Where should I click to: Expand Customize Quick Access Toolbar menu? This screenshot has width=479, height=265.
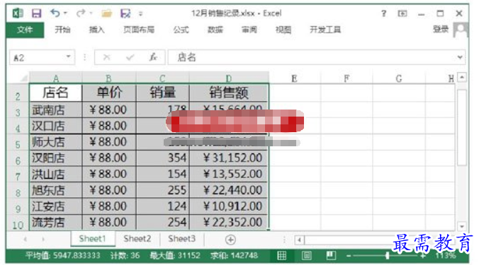[140, 13]
